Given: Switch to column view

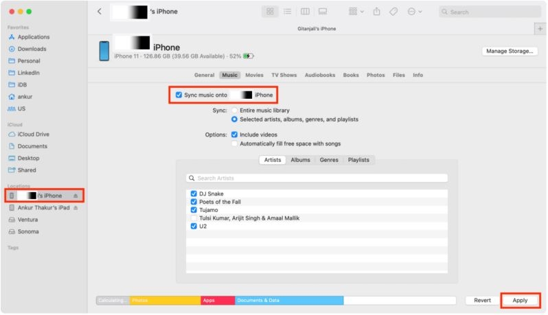Looking at the screenshot, I should click(x=305, y=12).
